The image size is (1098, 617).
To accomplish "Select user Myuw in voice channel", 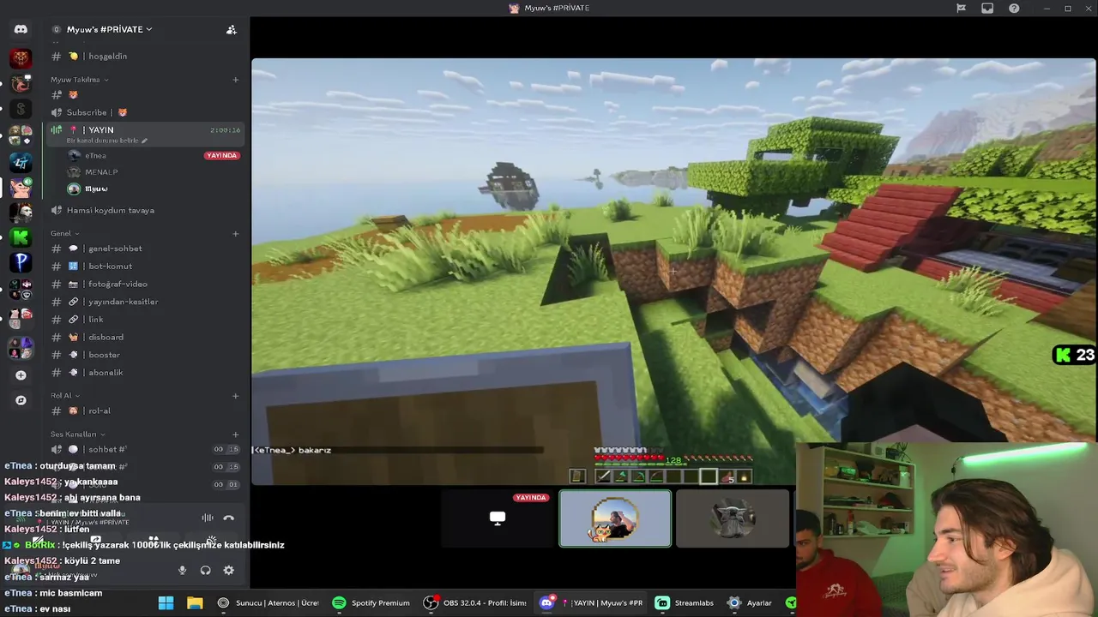I will coord(154,189).
